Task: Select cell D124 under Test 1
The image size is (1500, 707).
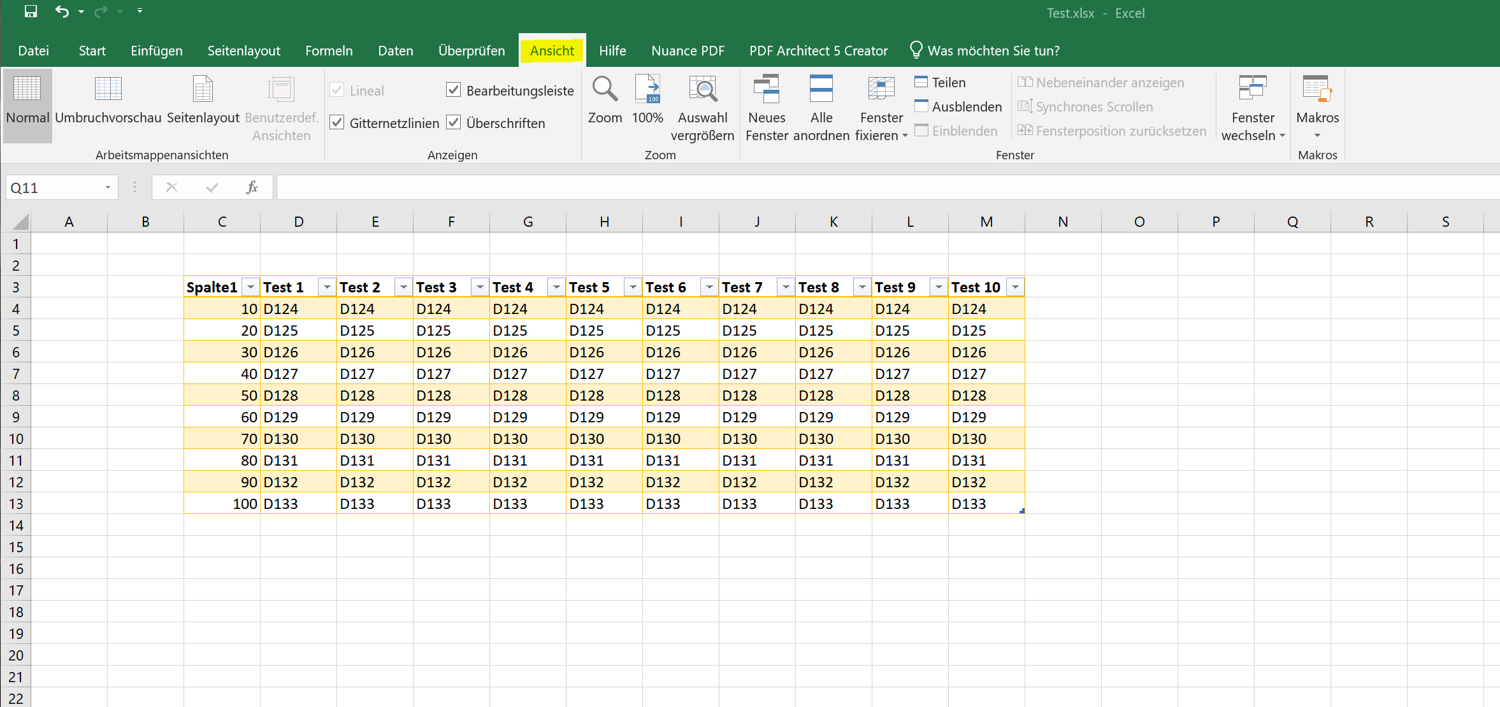Action: coord(298,309)
